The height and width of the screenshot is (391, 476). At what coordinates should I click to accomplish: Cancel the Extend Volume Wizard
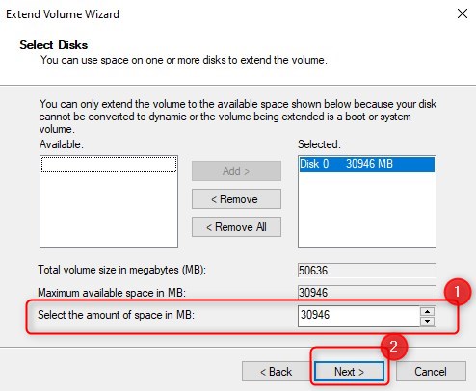tap(431, 372)
